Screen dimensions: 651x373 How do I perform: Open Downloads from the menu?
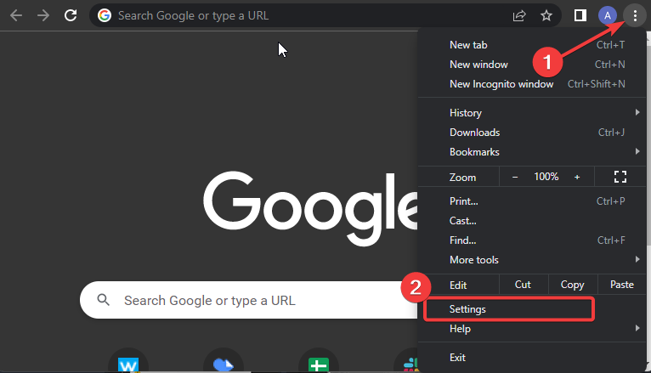pos(534,133)
